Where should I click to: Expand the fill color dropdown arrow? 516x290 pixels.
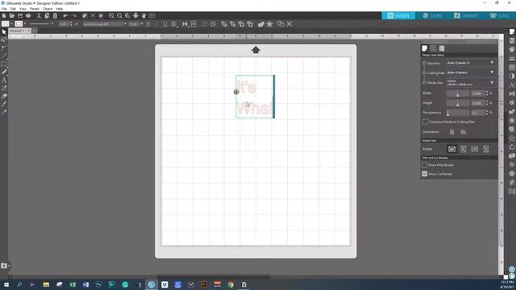pyautogui.click(x=11, y=23)
